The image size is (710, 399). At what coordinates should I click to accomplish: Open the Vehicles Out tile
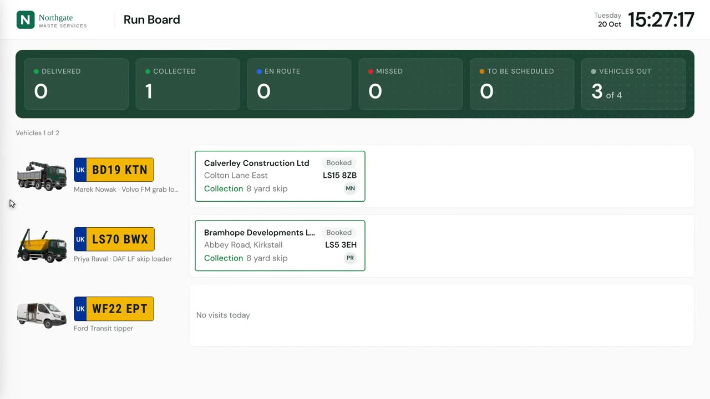[633, 84]
